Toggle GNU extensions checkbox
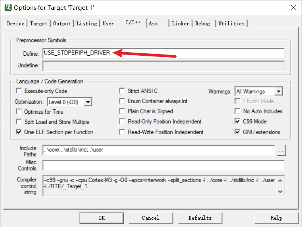Image resolution: width=302 pixels, height=227 pixels. (x=237, y=132)
